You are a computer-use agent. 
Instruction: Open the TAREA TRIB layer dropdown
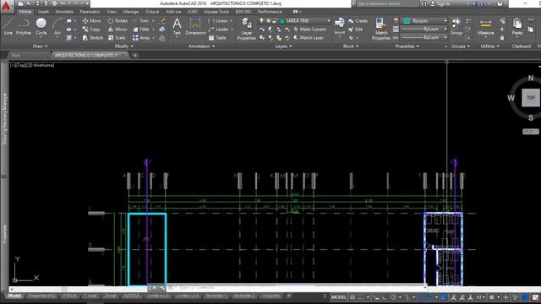pyautogui.click(x=329, y=20)
